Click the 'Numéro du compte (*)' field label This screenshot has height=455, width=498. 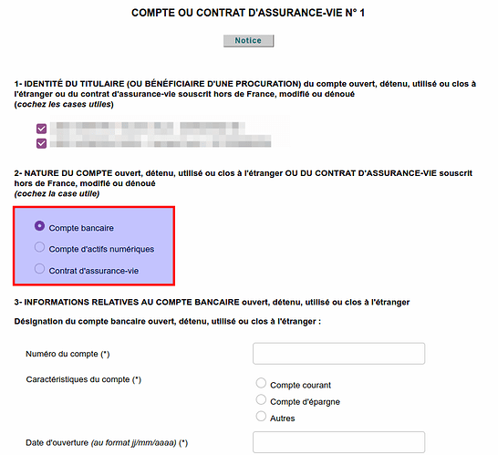tap(67, 354)
